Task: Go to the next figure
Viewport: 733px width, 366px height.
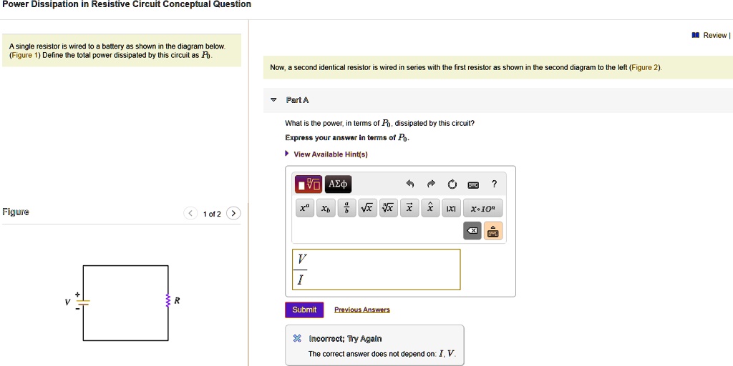Action: 234,214
